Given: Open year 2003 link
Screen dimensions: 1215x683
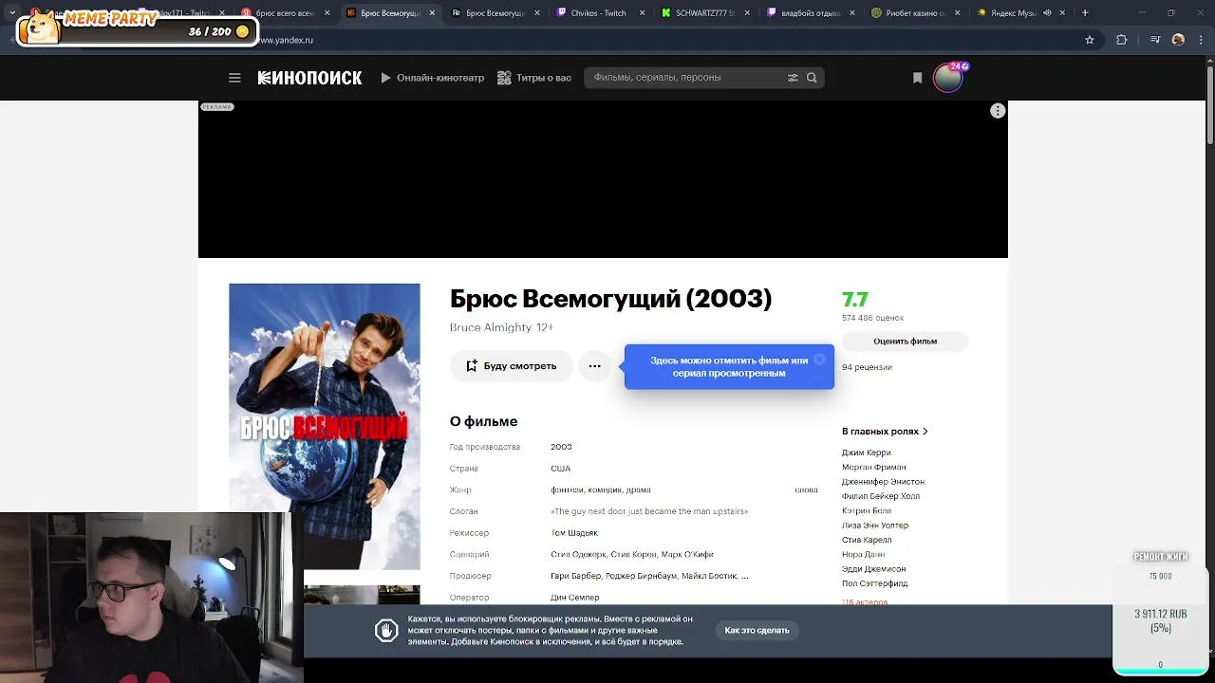Looking at the screenshot, I should [x=561, y=447].
